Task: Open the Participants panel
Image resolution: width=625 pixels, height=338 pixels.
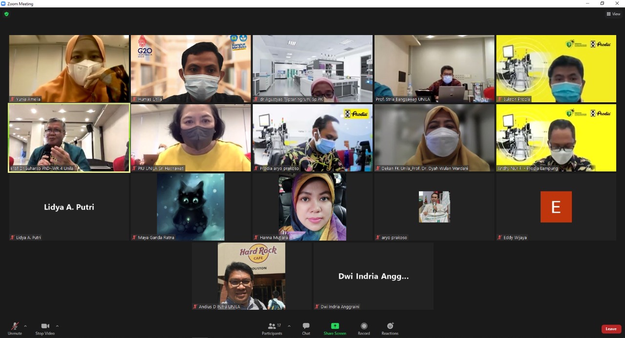Action: pyautogui.click(x=272, y=329)
